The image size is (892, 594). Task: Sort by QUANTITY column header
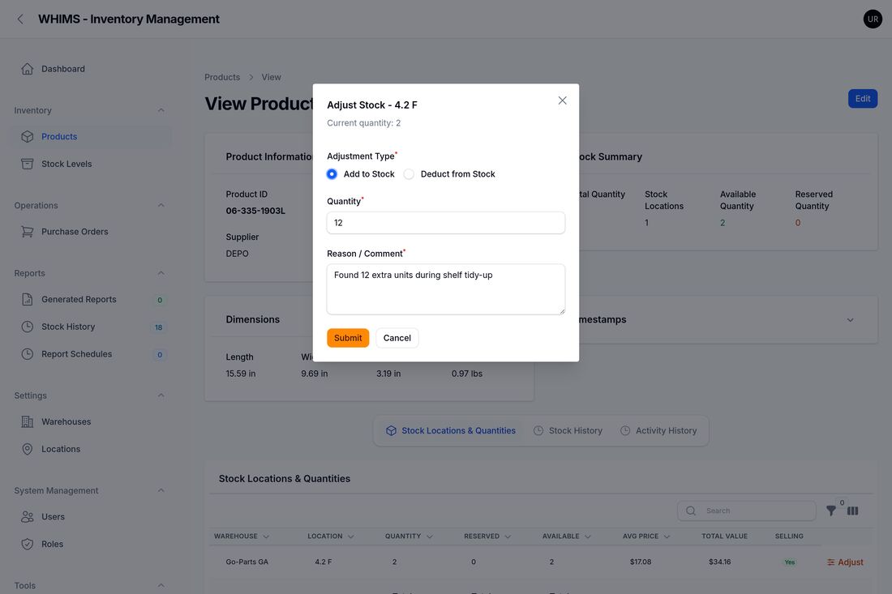409,536
